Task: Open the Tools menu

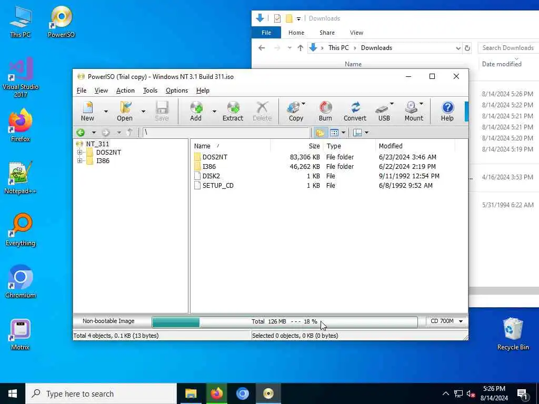Action: pyautogui.click(x=150, y=90)
